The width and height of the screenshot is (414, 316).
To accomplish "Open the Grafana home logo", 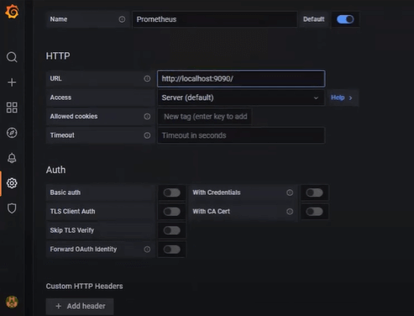I will point(12,12).
